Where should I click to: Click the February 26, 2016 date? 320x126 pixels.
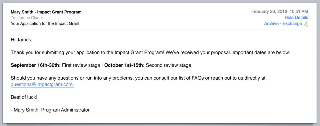point(269,11)
